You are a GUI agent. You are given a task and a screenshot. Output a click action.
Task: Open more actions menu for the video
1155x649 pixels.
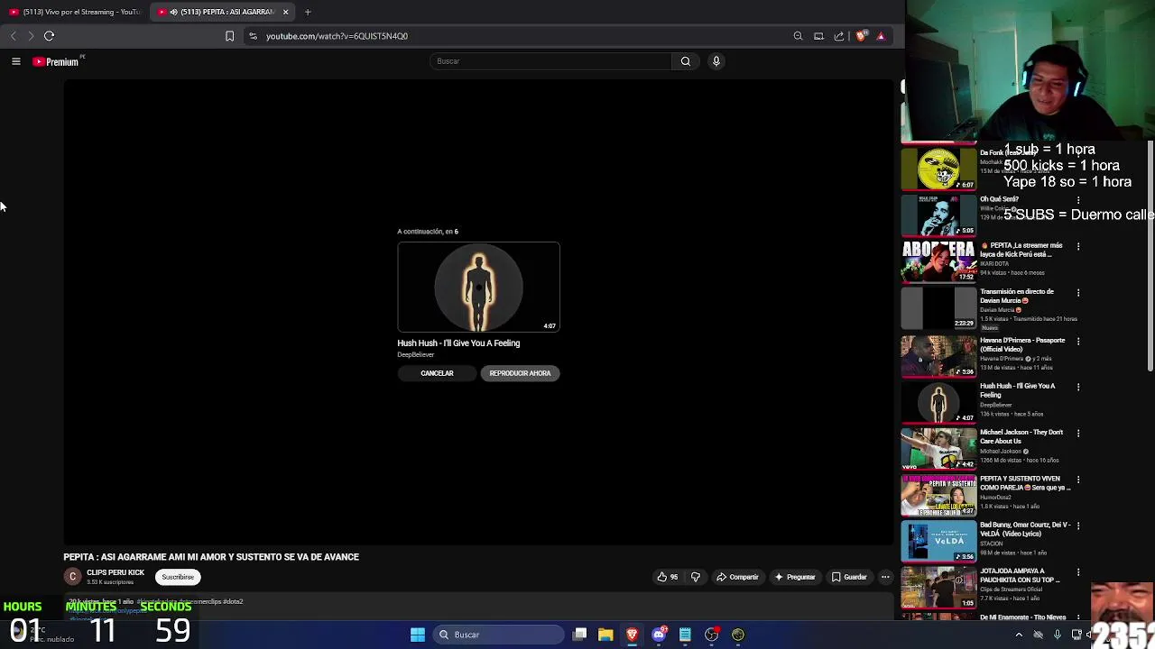coord(885,577)
